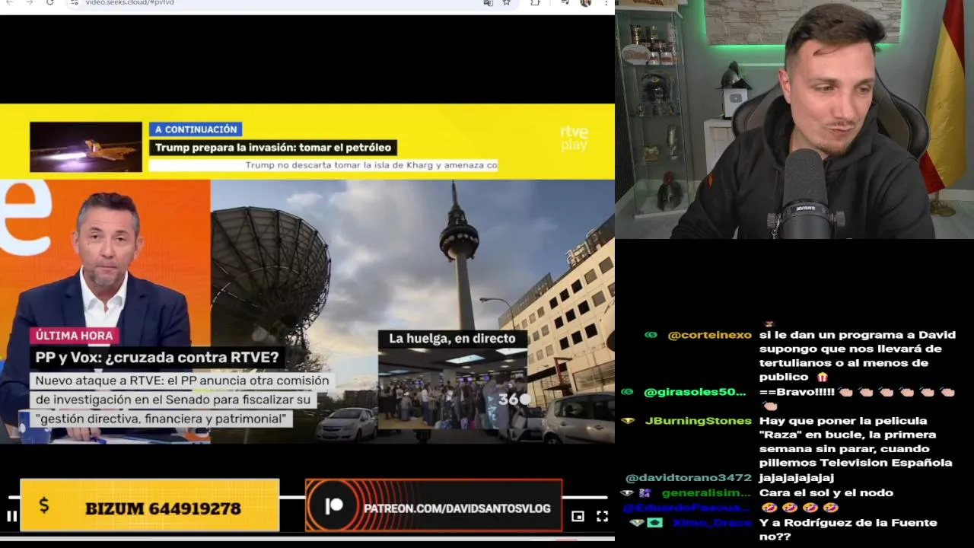The height and width of the screenshot is (548, 974).
Task: Click the 'A CONTINUACIÓN' blue label
Action: click(196, 129)
